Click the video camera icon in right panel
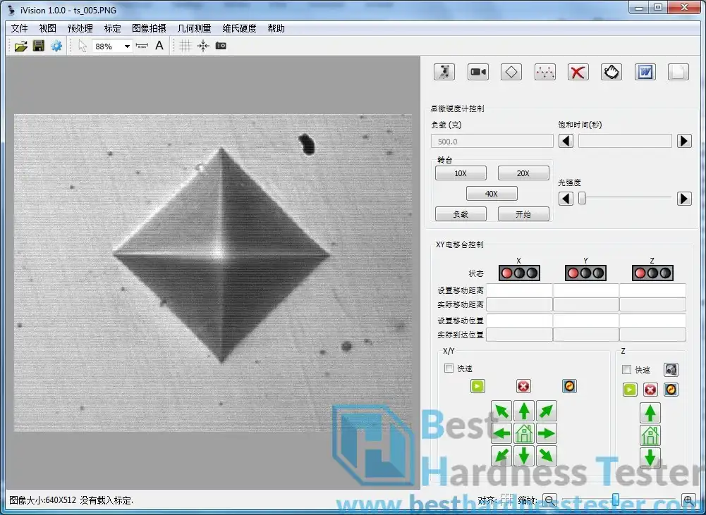The image size is (706, 515). (x=479, y=72)
